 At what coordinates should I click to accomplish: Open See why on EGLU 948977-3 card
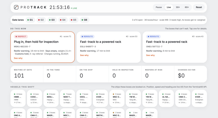click(x=84, y=55)
